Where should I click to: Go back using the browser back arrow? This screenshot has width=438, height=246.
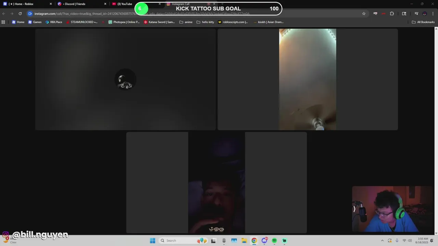(x=4, y=14)
